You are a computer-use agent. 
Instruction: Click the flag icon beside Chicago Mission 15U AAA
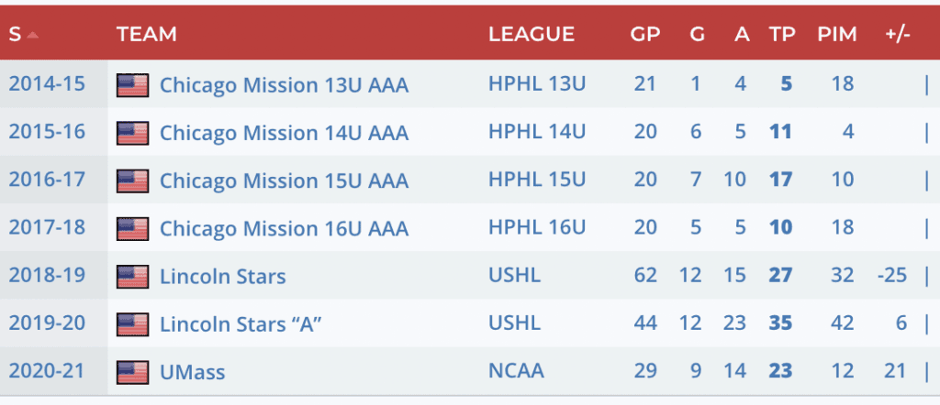point(132,181)
